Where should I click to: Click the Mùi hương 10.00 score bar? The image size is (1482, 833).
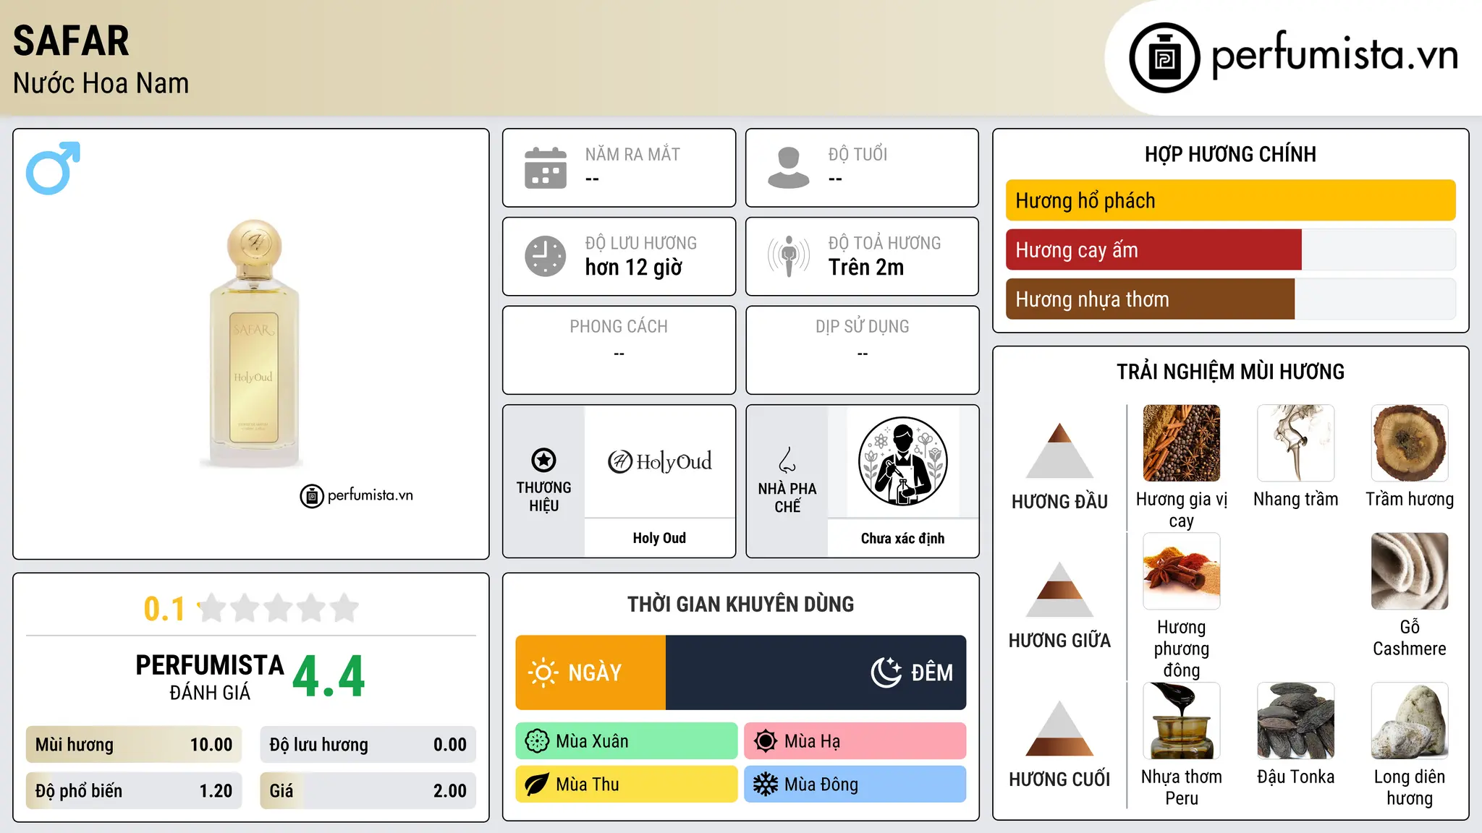point(134,745)
